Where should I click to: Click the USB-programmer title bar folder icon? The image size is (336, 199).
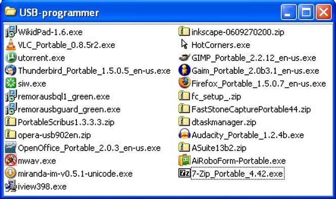11,12
